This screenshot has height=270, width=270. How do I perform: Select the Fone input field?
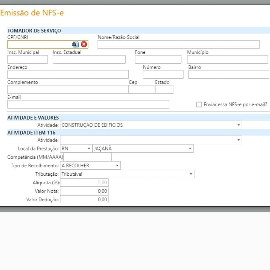tap(158, 59)
